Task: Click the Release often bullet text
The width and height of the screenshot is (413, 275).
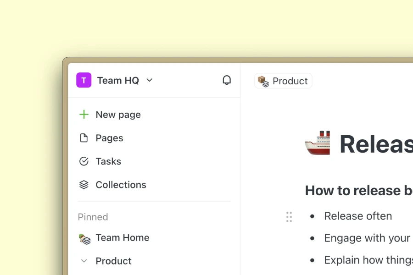Action: pyautogui.click(x=358, y=216)
